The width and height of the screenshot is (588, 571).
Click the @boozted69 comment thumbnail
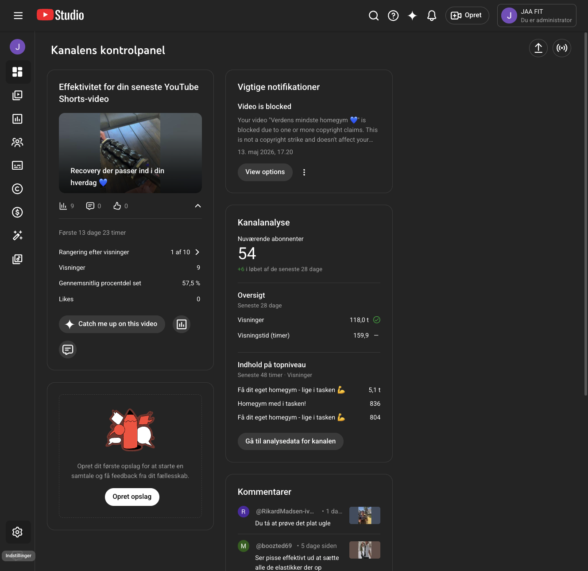(x=365, y=550)
